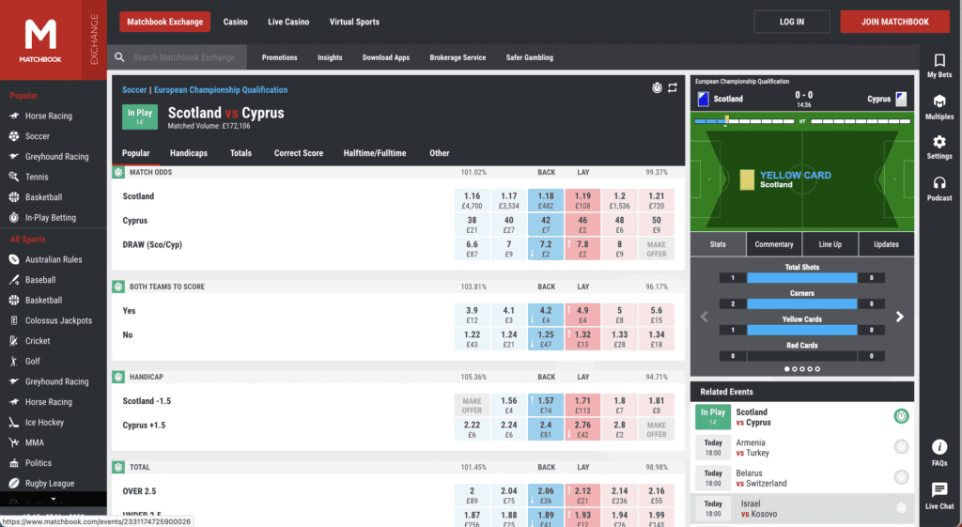962x527 pixels.
Task: Select Baseball in All Sports
Action: [x=39, y=280]
